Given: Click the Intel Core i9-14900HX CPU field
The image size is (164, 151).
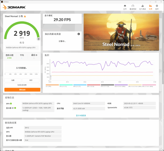Looking at the screenshot, I should [89, 103].
